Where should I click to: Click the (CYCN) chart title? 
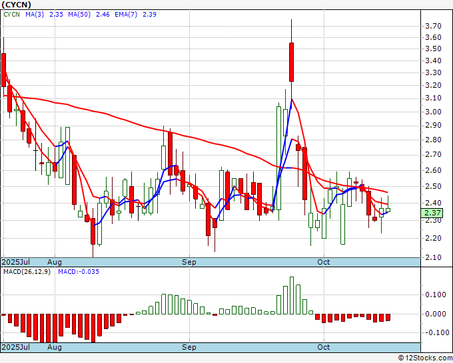(x=16, y=5)
